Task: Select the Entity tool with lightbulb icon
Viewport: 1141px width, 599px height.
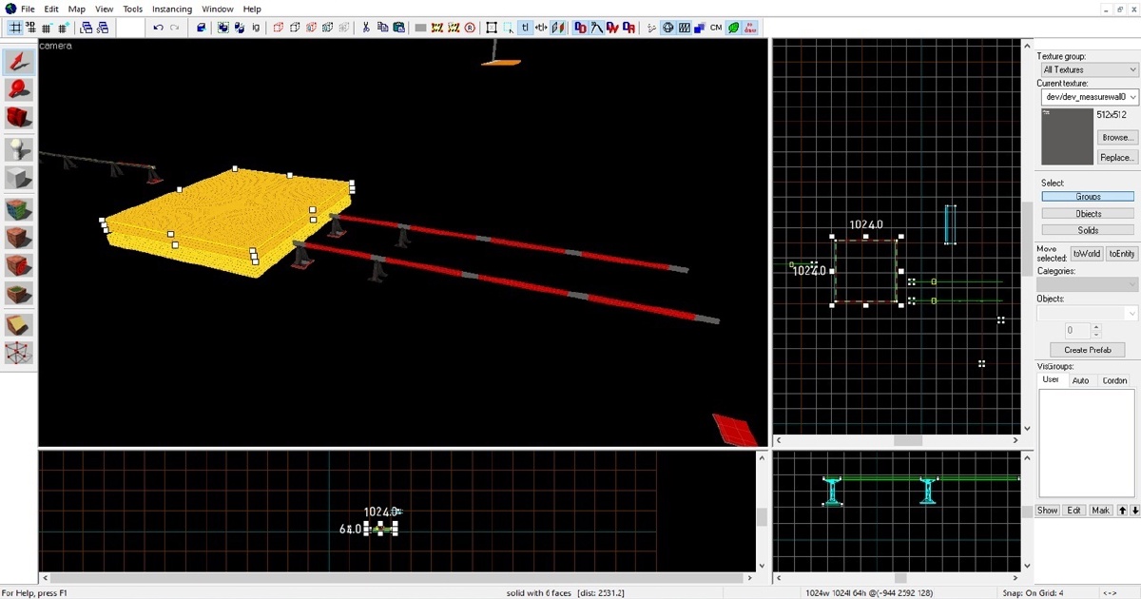Action: (19, 149)
